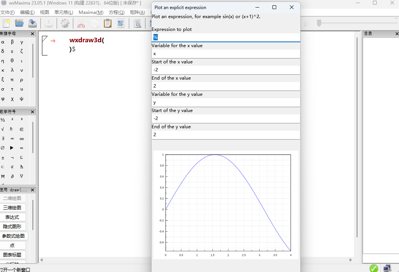The image size is (399, 272).
Task: Insert the infinity math symbol
Action: (x=22, y=138)
